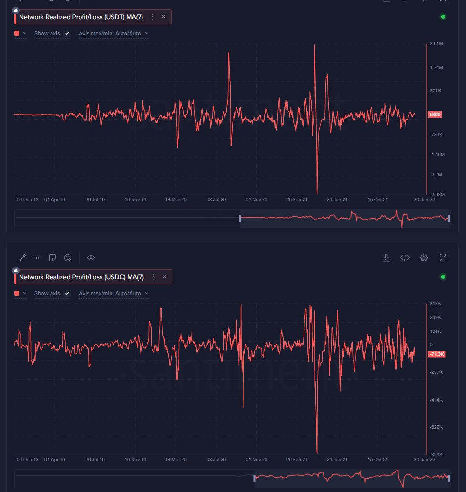Select the Network Realized Profit/Loss (USDC) MA(7) label
This screenshot has height=492, width=466.
tap(81, 277)
